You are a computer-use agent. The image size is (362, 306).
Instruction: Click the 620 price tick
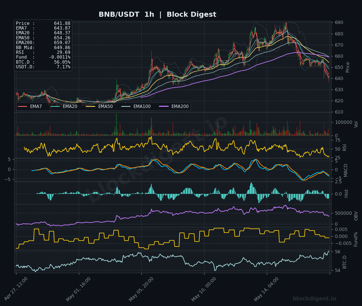click(339, 101)
